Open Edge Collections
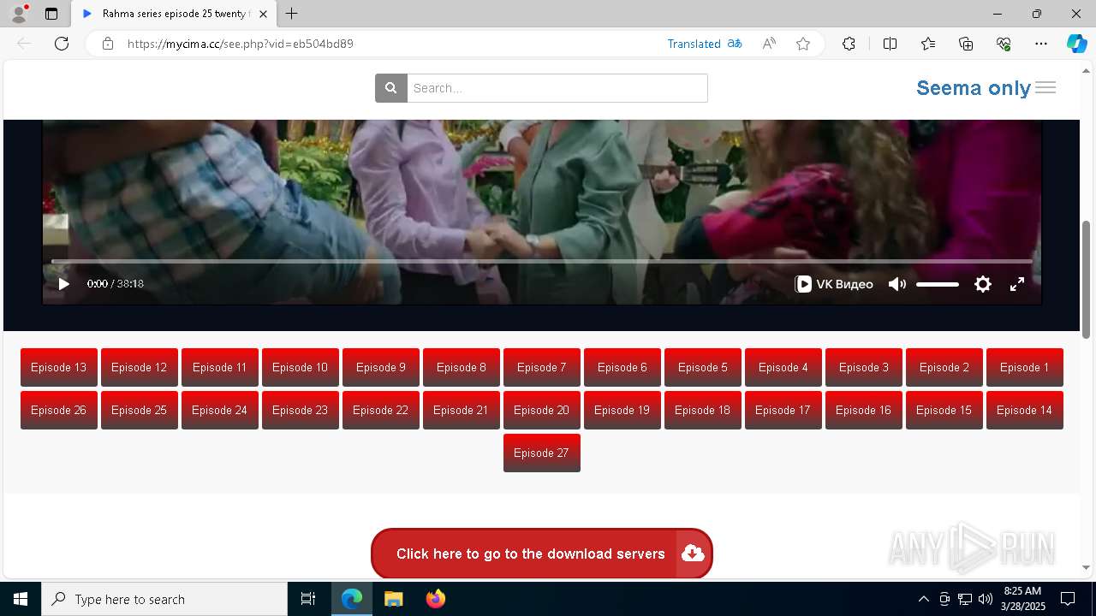1096x616 pixels. click(x=966, y=44)
